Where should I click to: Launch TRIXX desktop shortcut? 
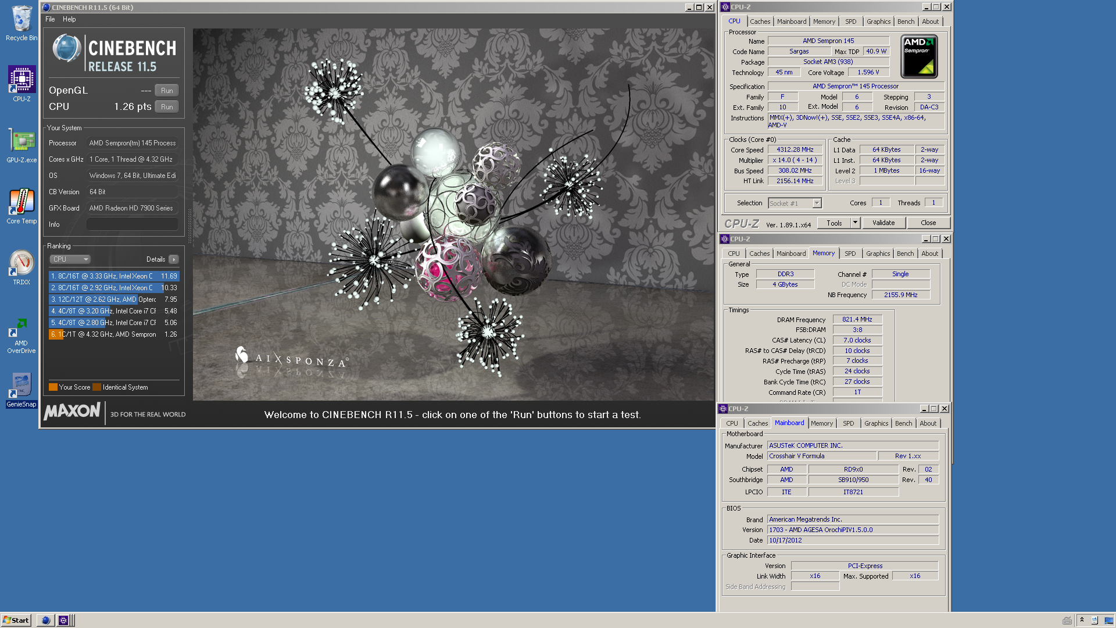[x=22, y=267]
